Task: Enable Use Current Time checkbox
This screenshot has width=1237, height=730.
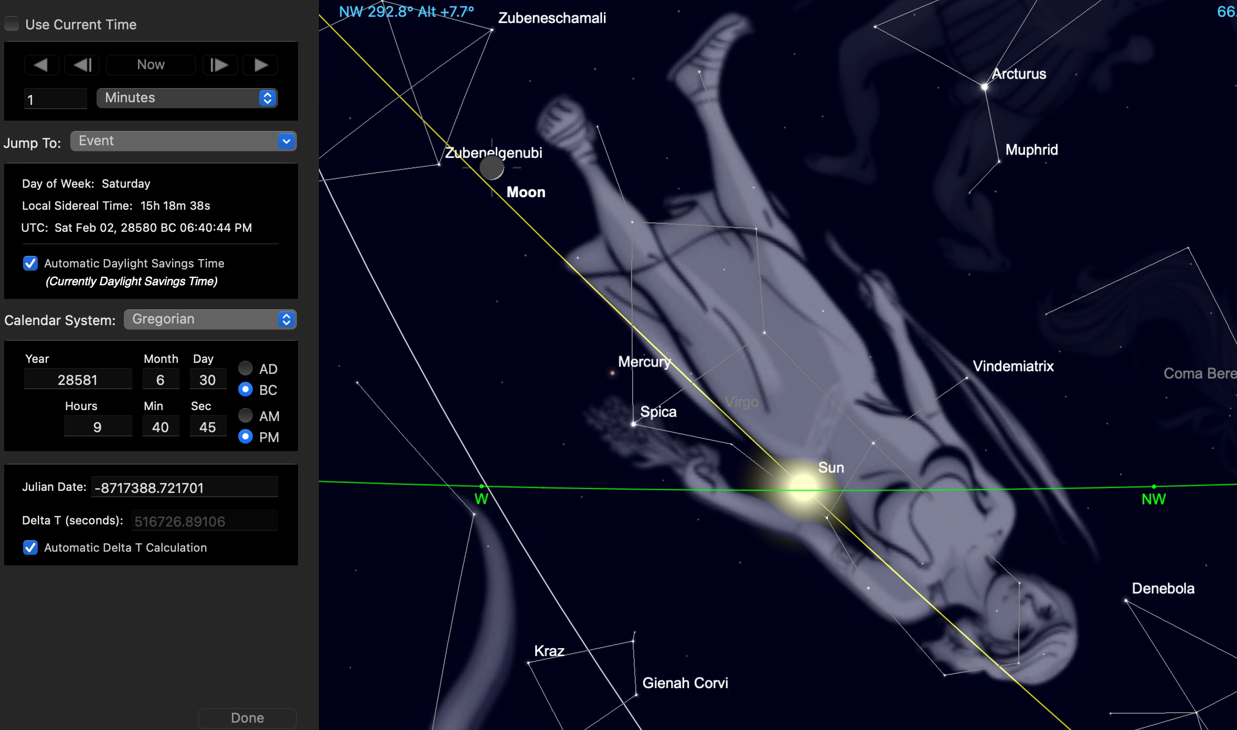Action: click(x=12, y=24)
